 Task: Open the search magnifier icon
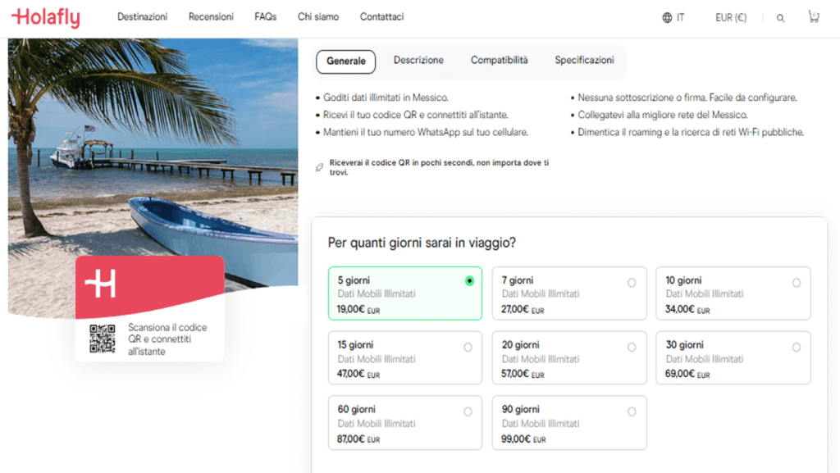780,18
